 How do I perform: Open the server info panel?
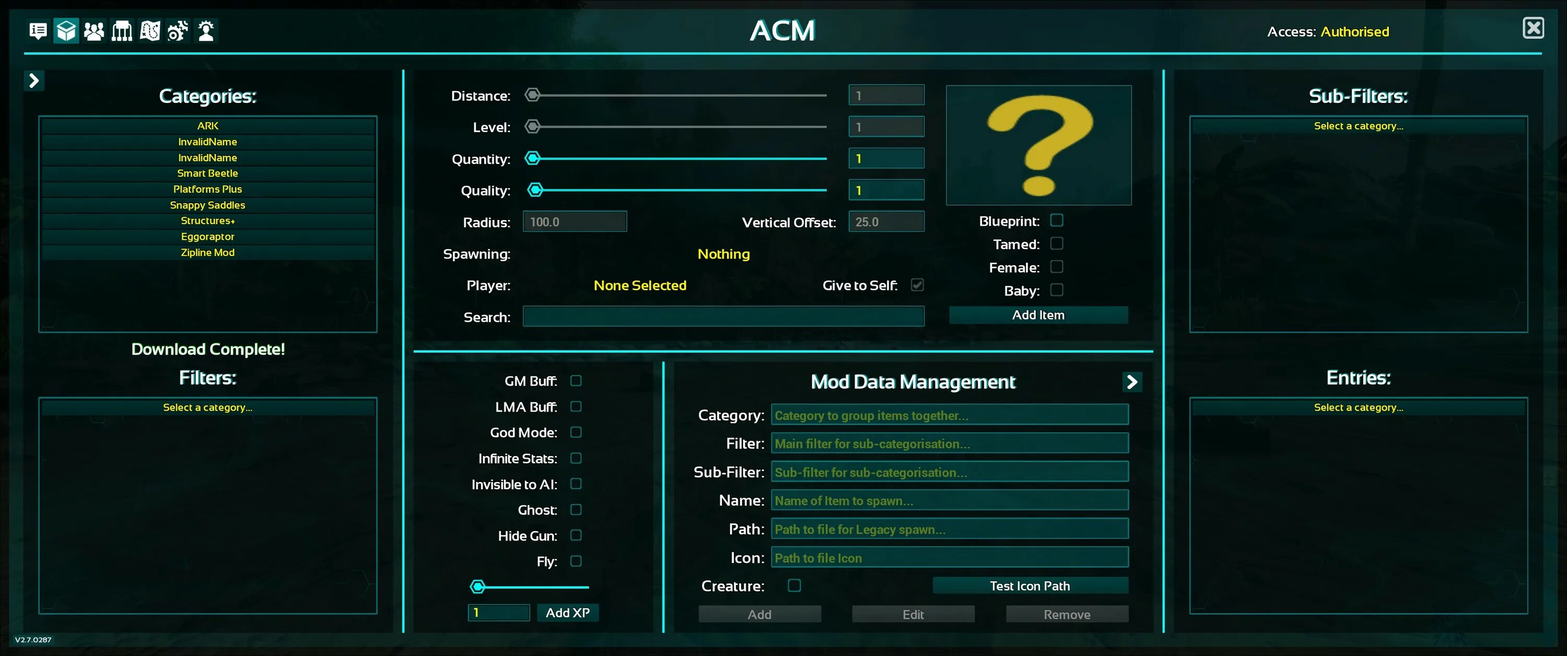tap(38, 30)
